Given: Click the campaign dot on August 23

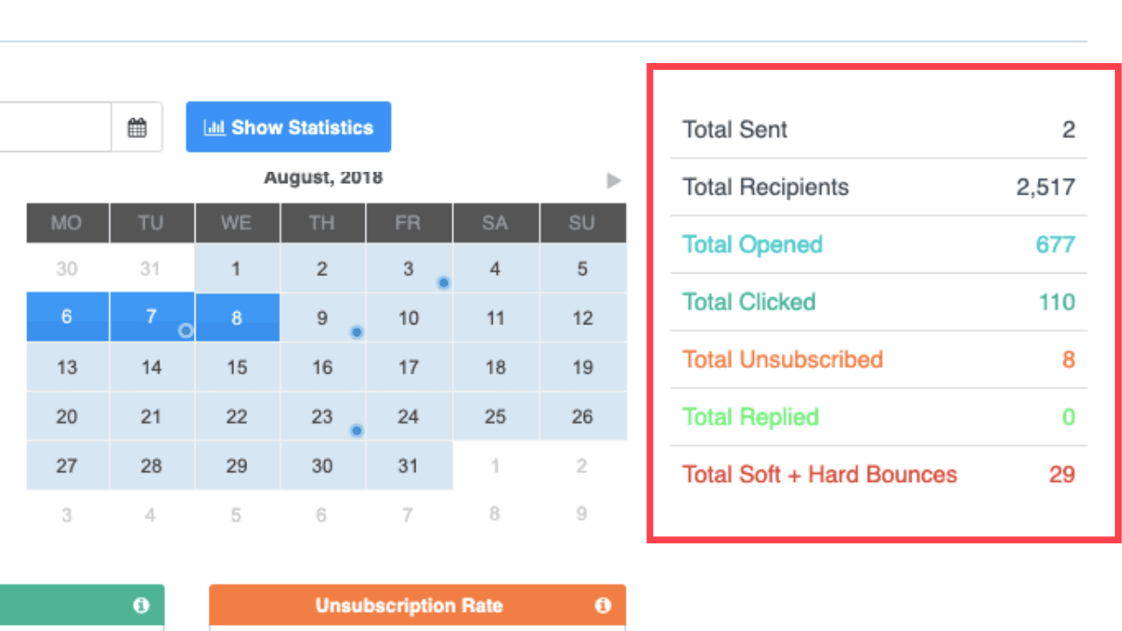Looking at the screenshot, I should 356,430.
